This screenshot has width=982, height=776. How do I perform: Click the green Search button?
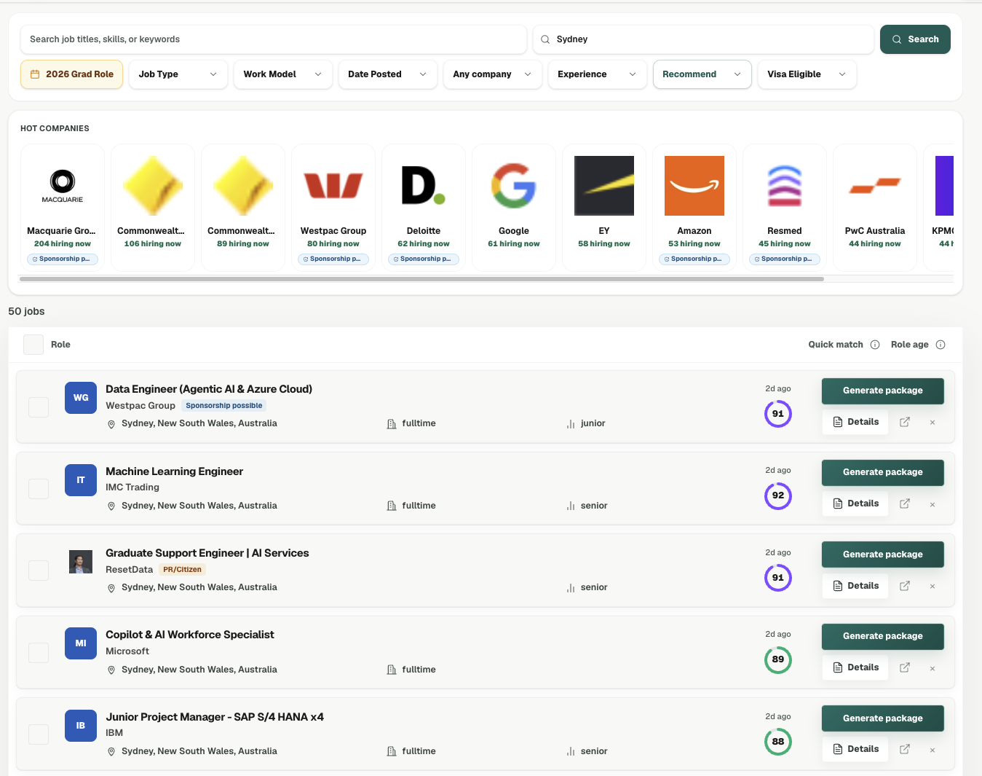(x=915, y=39)
